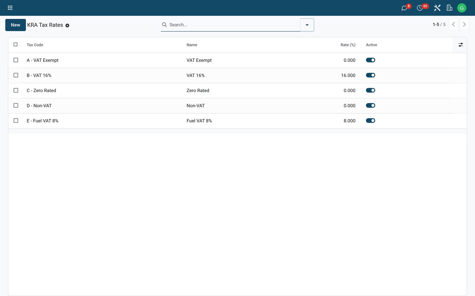Open the activities clock icon
475x296 pixels.
[x=420, y=8]
